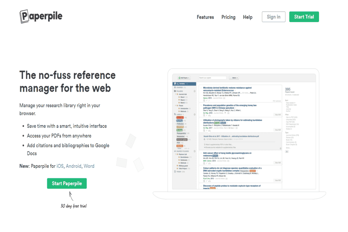348x232 pixels.
Task: Follow the Word link
Action: click(89, 166)
